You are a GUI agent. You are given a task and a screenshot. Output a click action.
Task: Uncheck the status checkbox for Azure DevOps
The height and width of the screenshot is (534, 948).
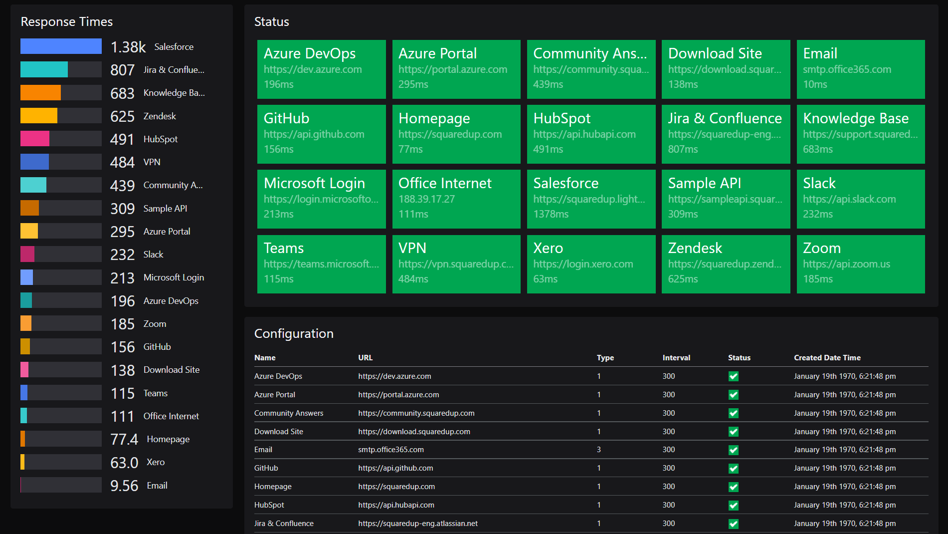click(733, 376)
